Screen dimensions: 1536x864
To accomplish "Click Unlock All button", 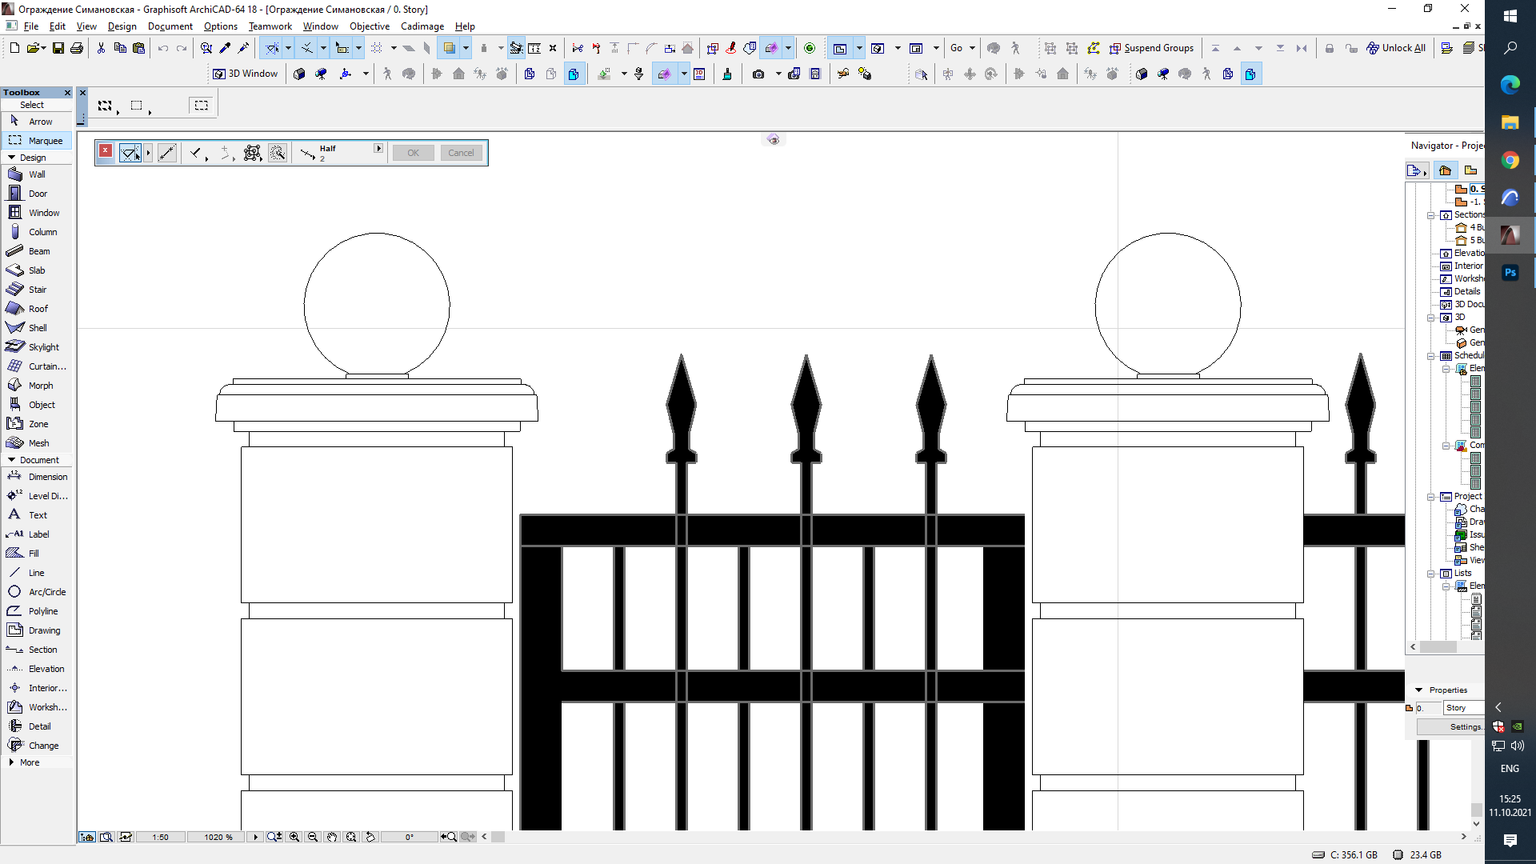I will [x=1396, y=48].
